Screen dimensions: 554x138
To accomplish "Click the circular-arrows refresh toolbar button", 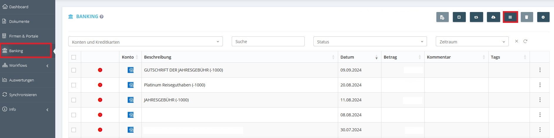I will 459,17.
